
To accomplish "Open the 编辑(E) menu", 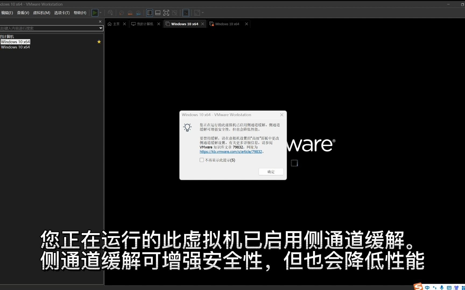I will point(7,13).
